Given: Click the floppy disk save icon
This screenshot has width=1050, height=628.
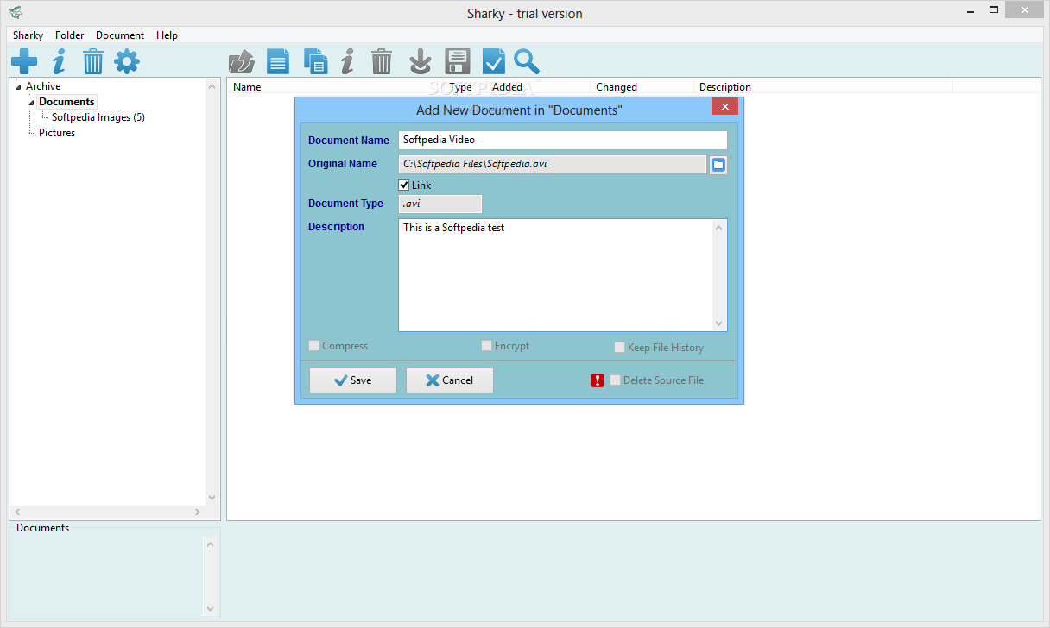Looking at the screenshot, I should pos(457,61).
